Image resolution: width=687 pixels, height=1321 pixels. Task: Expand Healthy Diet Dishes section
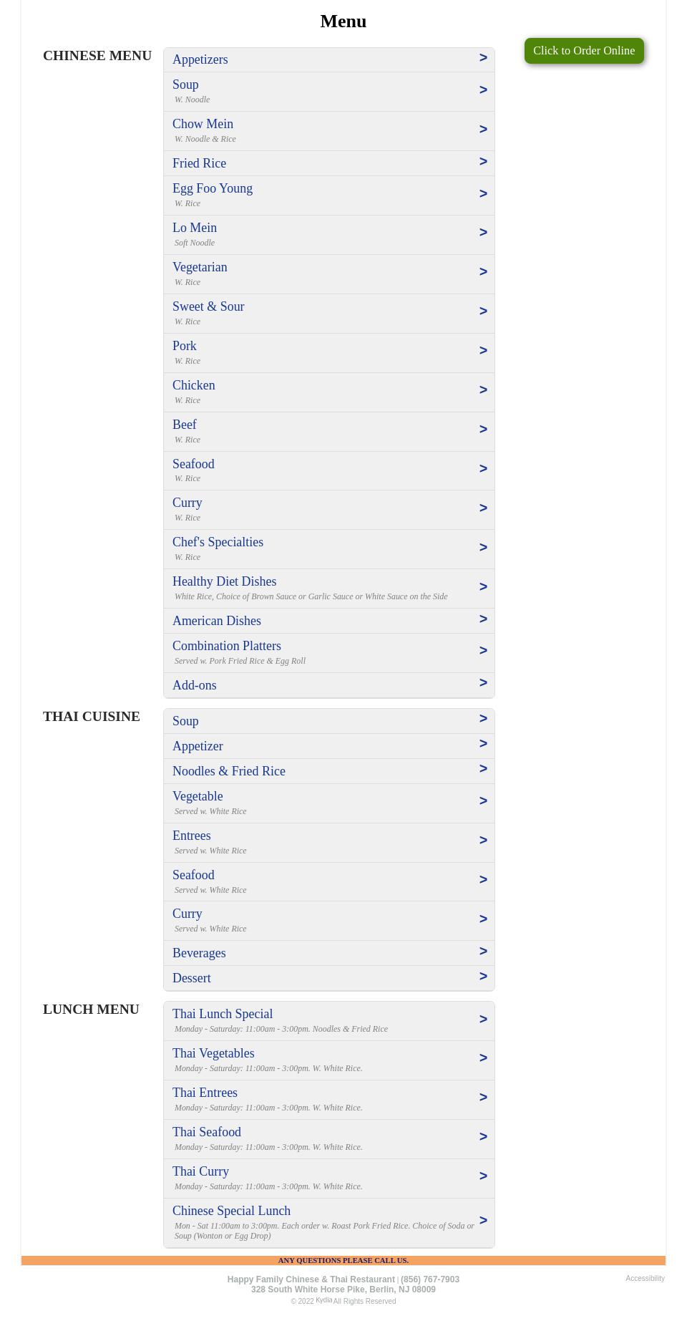(224, 581)
